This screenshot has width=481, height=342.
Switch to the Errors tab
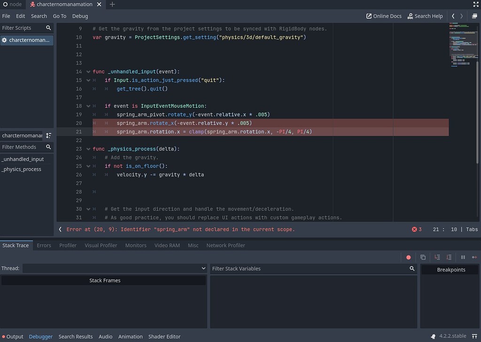(44, 245)
